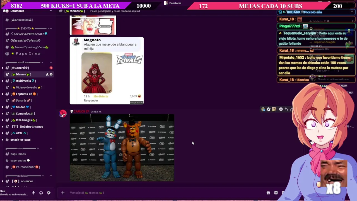The width and height of the screenshot is (357, 201).
Task: Open the Freddy and Bonnie image attachment
Action: click(122, 148)
